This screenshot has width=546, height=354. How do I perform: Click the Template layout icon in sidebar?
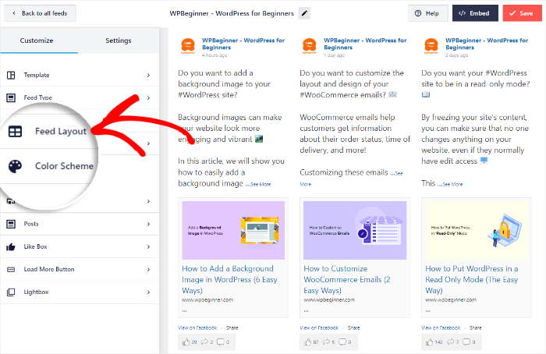click(x=11, y=75)
